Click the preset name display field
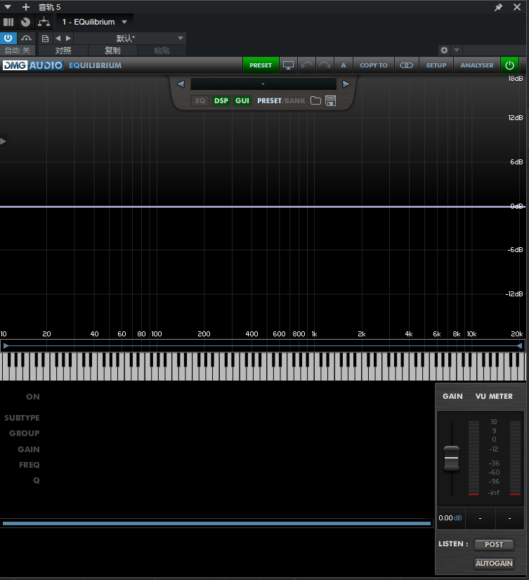 263,84
